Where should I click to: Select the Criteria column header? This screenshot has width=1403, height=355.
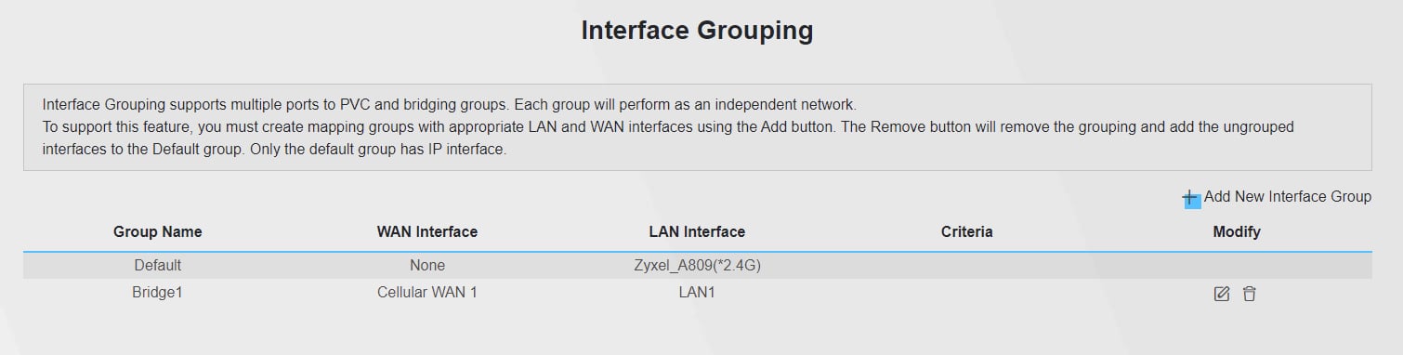967,231
